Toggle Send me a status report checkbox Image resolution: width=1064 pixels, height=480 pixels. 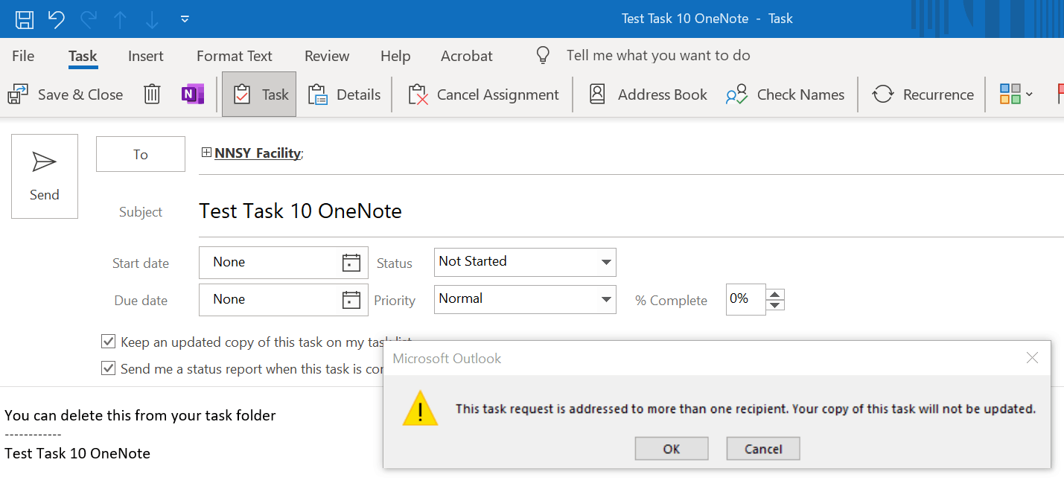[109, 368]
